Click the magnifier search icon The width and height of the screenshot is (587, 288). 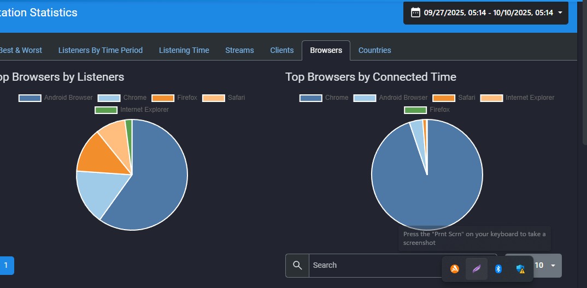(297, 265)
